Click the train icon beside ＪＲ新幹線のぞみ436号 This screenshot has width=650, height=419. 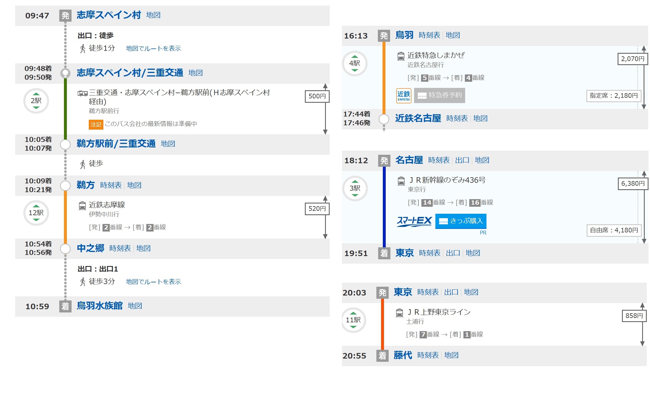401,181
